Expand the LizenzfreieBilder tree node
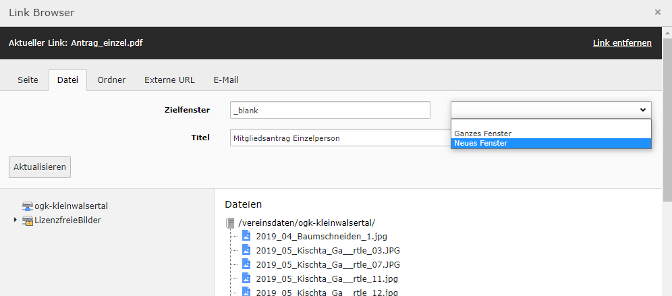The height and width of the screenshot is (296, 672). [16, 220]
